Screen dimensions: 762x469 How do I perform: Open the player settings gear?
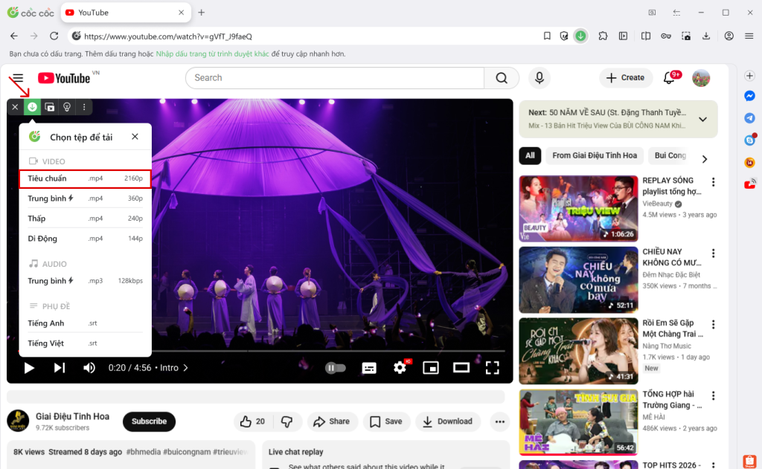coord(400,368)
